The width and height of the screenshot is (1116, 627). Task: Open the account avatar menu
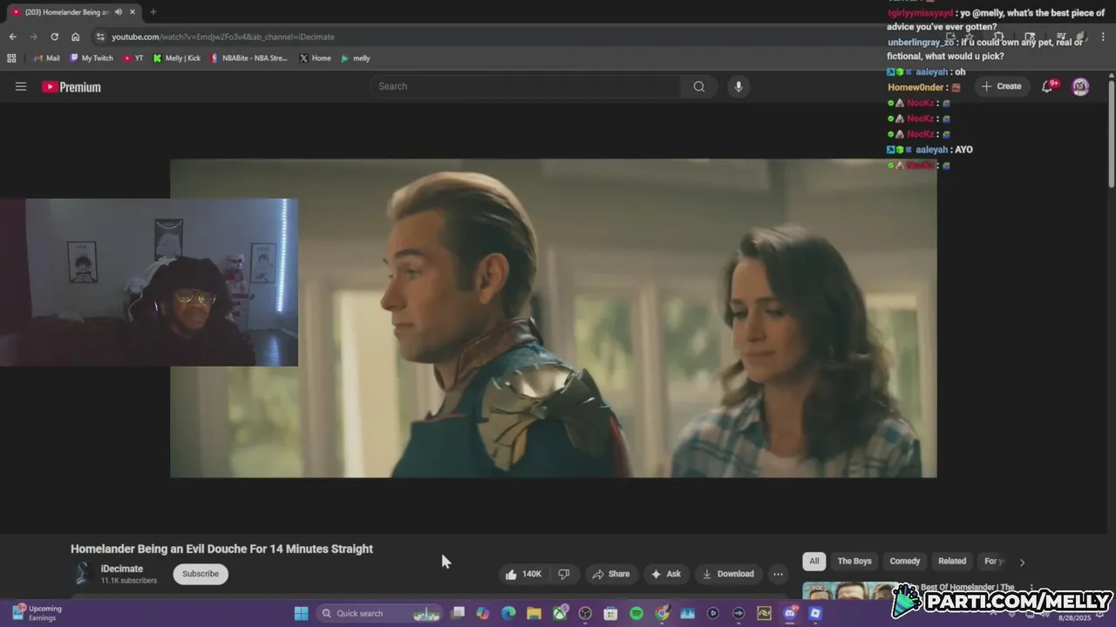pos(1080,86)
